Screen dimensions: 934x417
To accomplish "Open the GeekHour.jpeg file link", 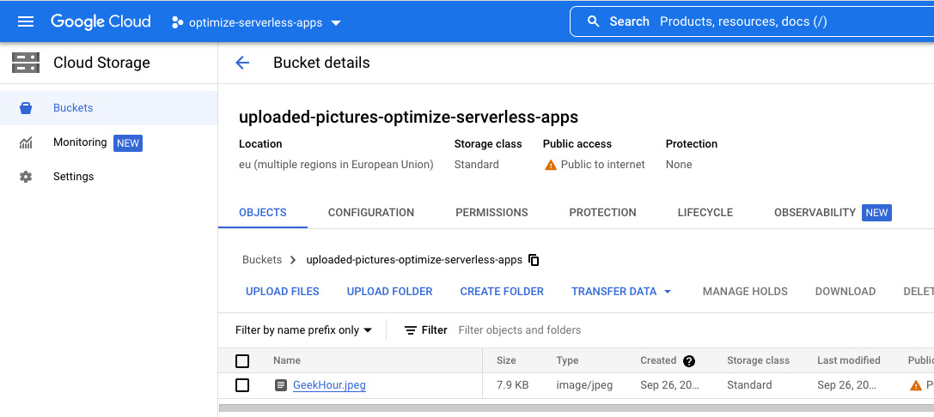I will [329, 385].
